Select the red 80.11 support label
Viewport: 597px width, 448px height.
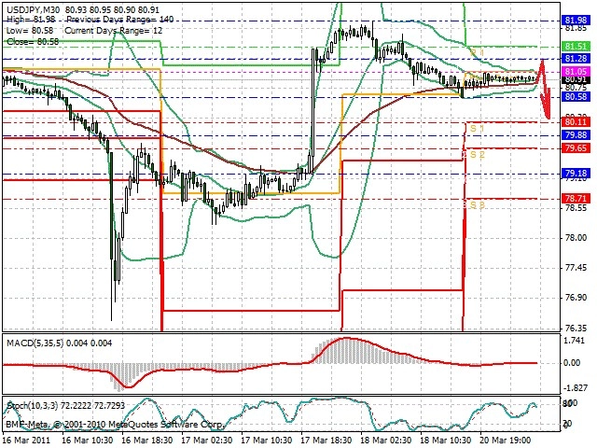576,122
